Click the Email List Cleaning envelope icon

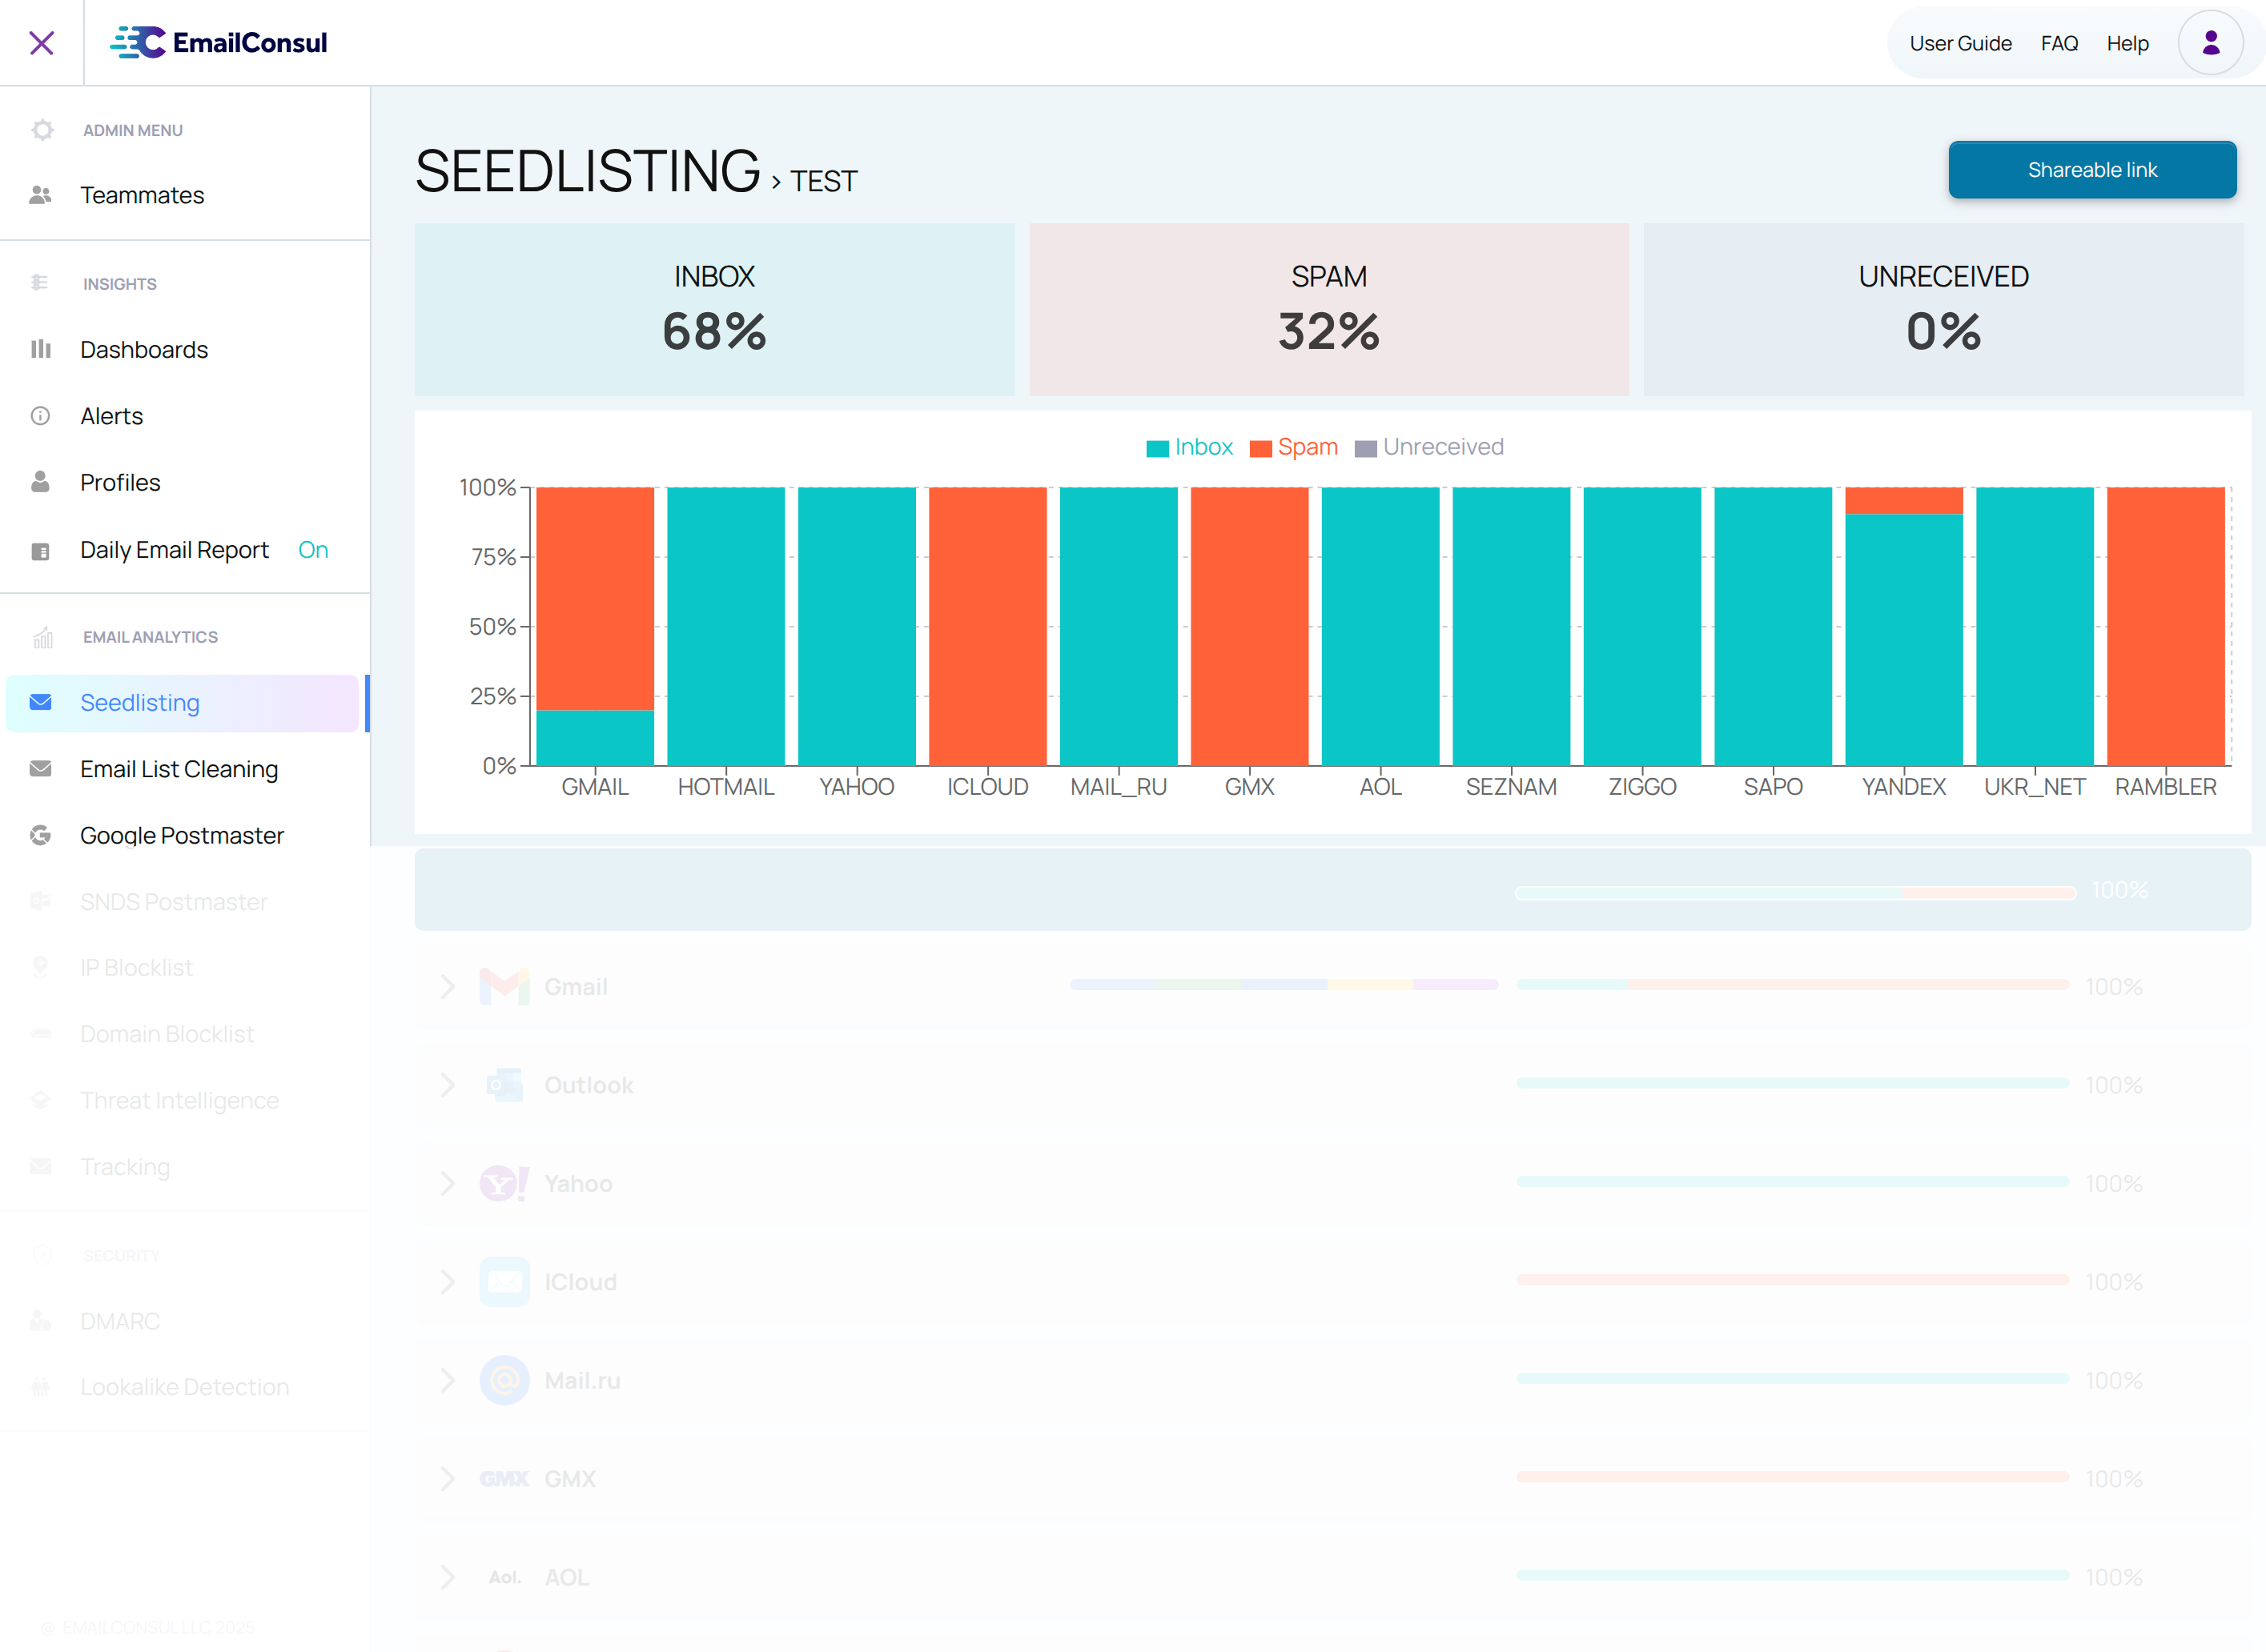click(x=40, y=769)
